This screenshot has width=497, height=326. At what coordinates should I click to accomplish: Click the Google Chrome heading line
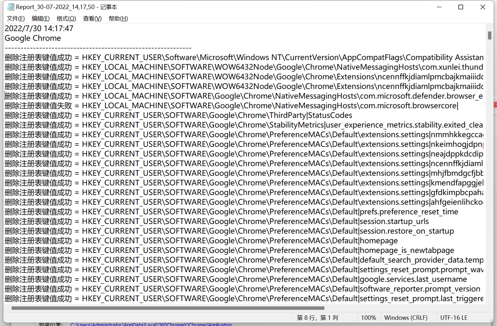tap(33, 38)
